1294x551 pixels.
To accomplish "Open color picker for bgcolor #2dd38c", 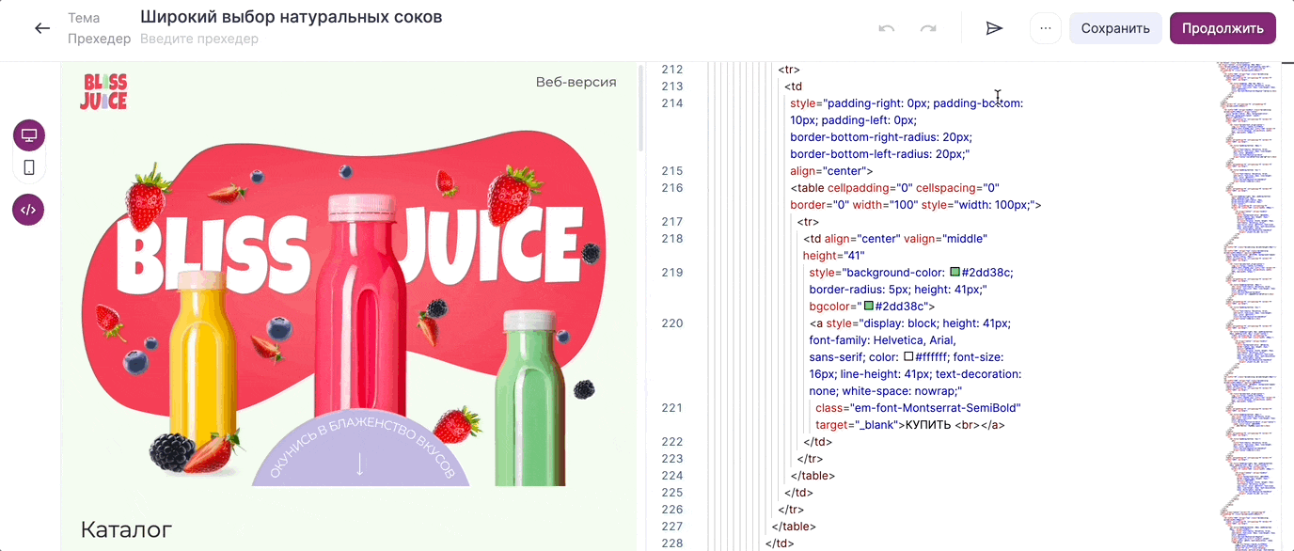I will click(868, 307).
